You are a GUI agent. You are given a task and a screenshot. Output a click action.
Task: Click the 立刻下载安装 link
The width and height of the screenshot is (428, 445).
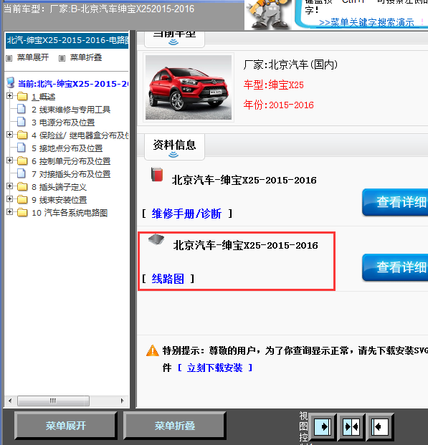point(214,368)
